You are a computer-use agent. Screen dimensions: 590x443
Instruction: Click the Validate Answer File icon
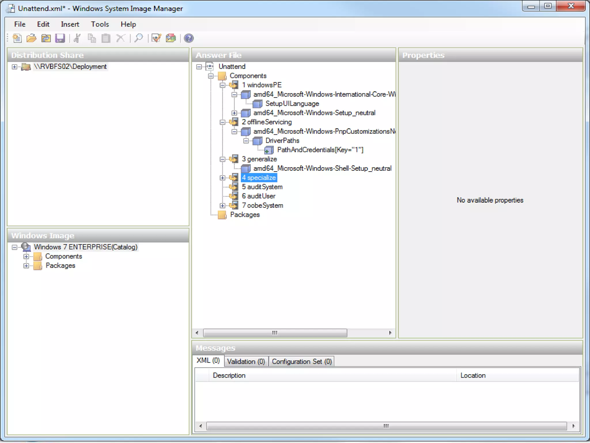[156, 38]
